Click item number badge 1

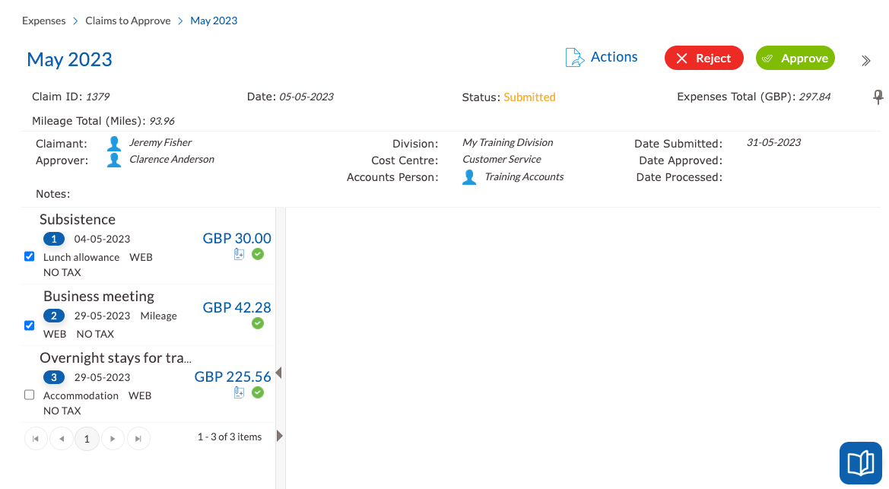(x=54, y=239)
